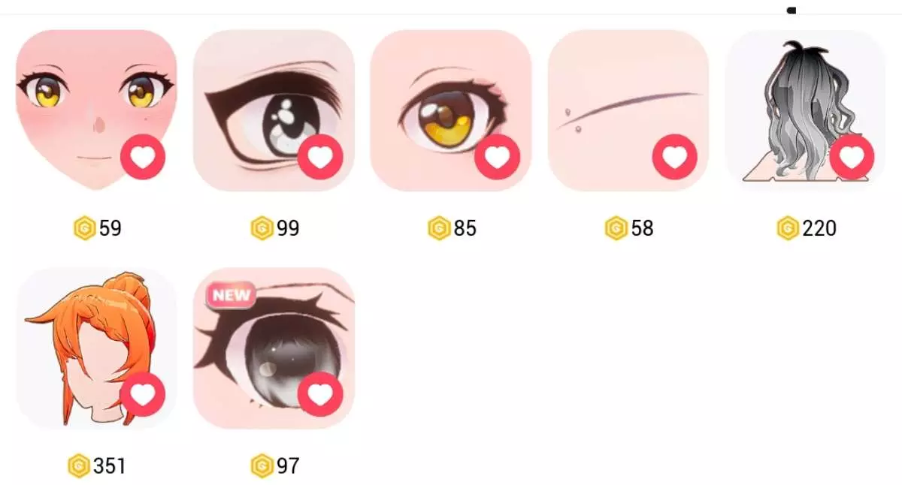
Task: Select the thin eyebrow with piercings
Action: pos(628,110)
